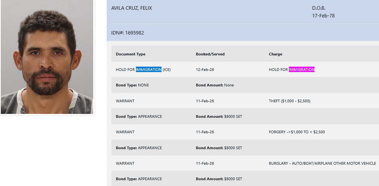379x186 pixels.
Task: Click Bond Amount $8000 SET below theft
Action: point(219,117)
